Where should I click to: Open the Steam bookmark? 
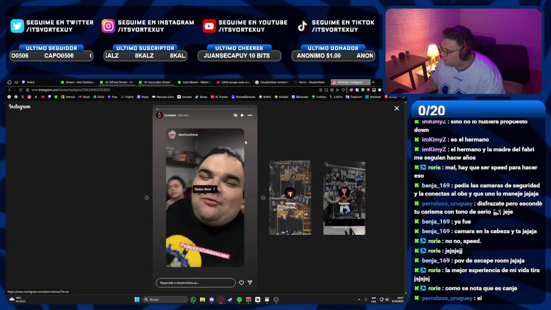(201, 97)
